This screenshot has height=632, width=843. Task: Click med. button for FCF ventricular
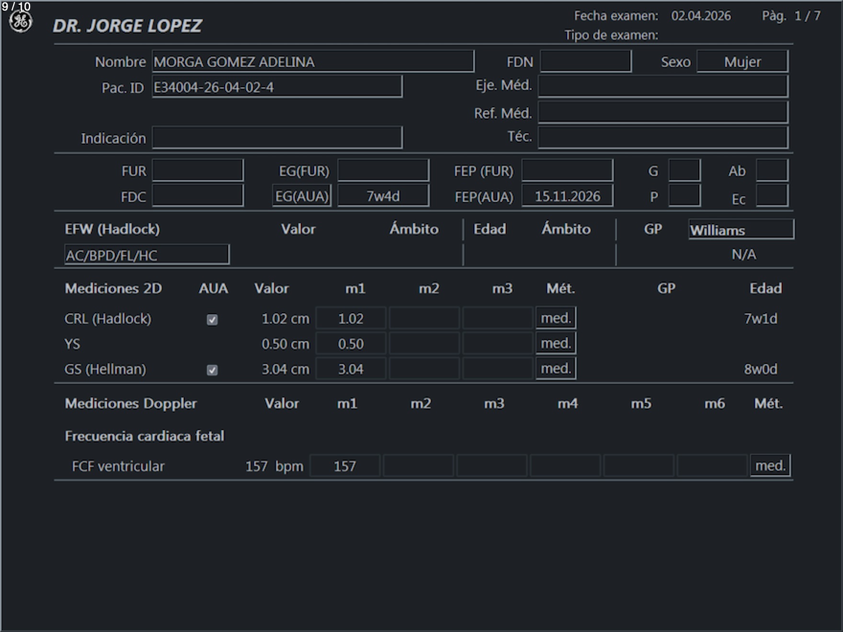tap(770, 466)
